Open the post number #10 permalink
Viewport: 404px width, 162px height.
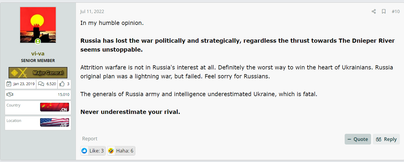point(396,12)
